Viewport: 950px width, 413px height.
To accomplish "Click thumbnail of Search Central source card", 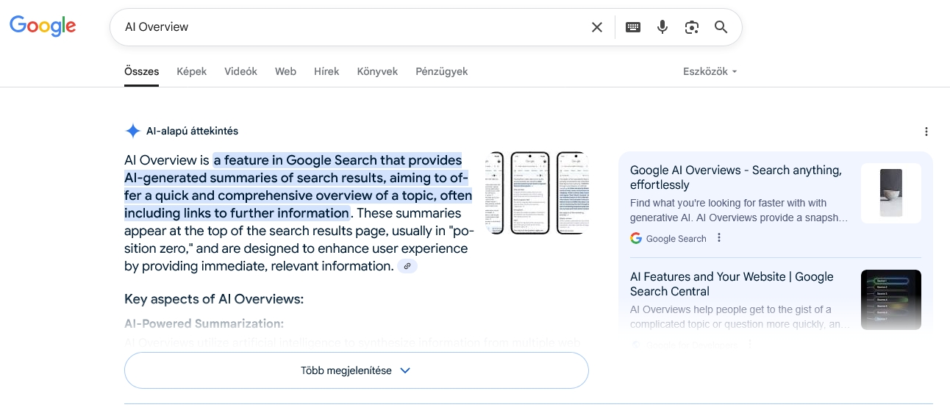I will 891,300.
